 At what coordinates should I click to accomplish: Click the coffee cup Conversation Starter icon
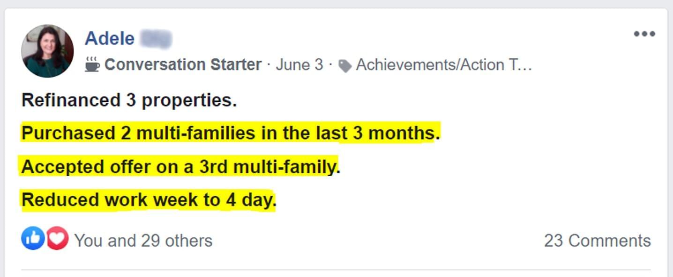92,64
